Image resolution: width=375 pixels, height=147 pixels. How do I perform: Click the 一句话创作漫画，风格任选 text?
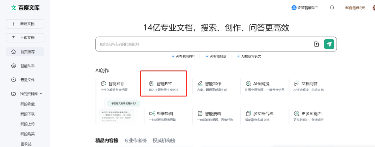point(215,120)
